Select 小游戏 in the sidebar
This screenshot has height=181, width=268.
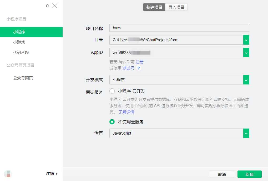[x=19, y=42]
